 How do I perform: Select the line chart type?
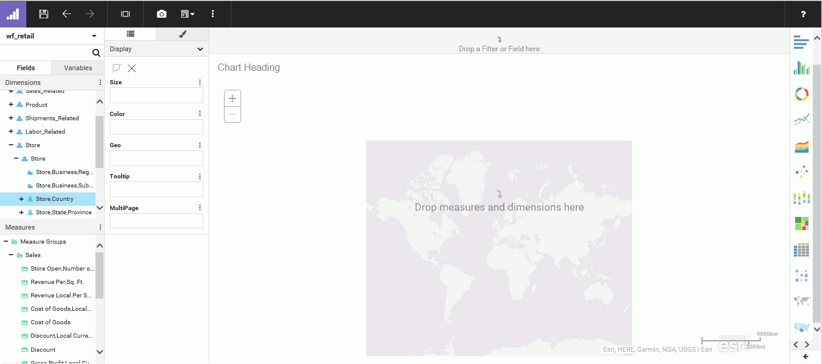[801, 120]
